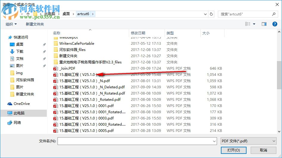Click the search magnifier icon
282x158 pixels.
coord(274,14)
